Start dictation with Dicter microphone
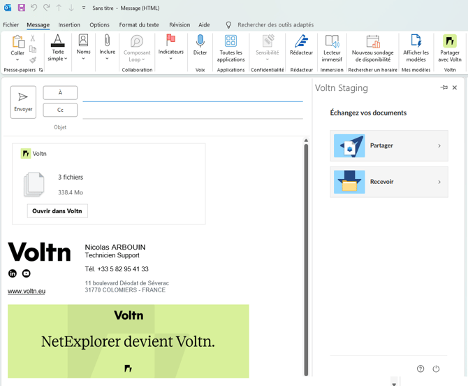 tap(200, 45)
